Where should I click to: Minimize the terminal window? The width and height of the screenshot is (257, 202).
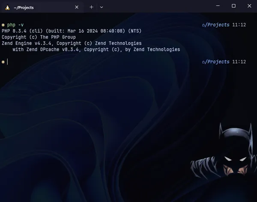point(218,6)
